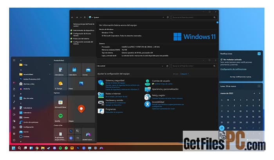This screenshot has height=160, width=274.
Task: Open the Mapas tile
Action: click(81, 109)
